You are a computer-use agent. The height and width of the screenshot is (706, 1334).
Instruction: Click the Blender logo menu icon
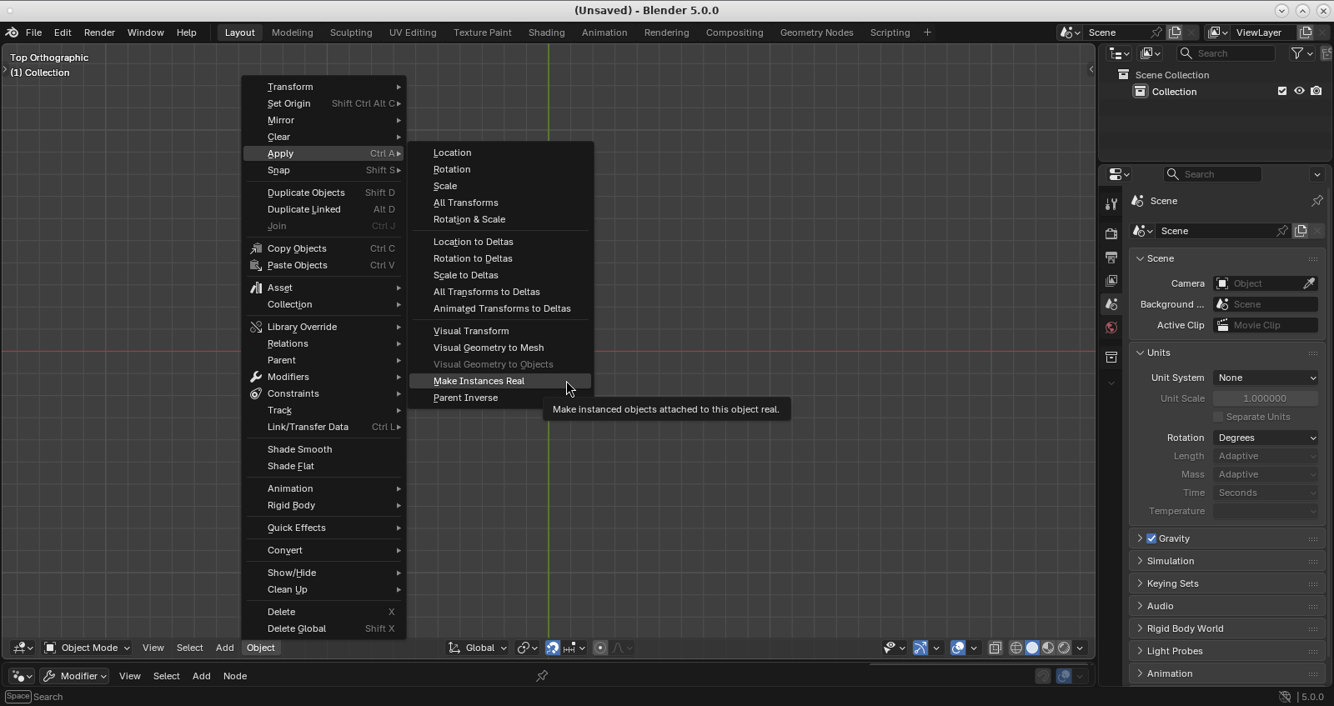pos(12,33)
